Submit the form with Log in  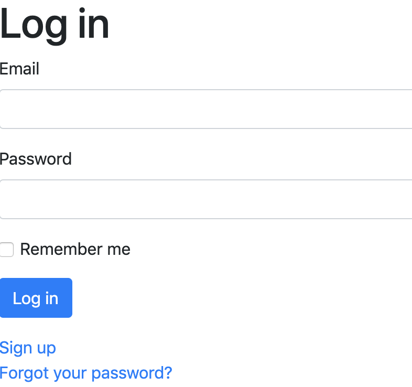pos(36,298)
